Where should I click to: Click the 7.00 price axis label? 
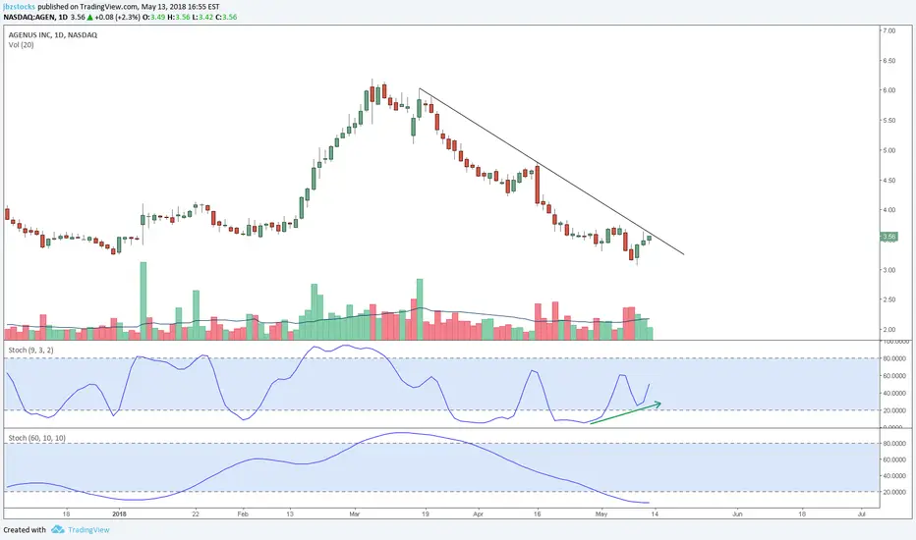[889, 31]
